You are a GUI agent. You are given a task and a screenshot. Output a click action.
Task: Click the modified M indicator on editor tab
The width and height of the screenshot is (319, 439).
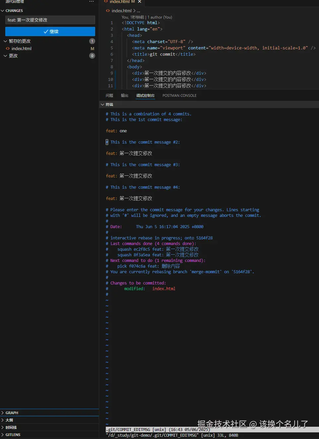(x=133, y=2)
